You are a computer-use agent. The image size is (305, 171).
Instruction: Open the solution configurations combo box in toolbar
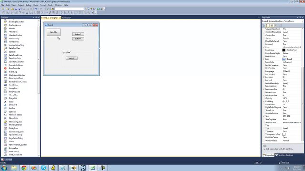[70, 9]
